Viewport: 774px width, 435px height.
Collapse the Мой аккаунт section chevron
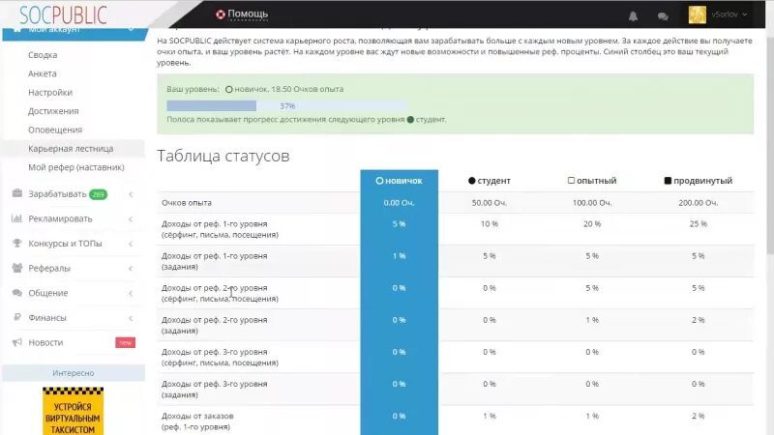(x=131, y=30)
